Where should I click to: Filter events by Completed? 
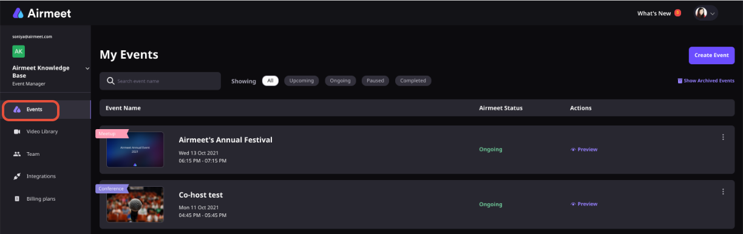pos(413,81)
